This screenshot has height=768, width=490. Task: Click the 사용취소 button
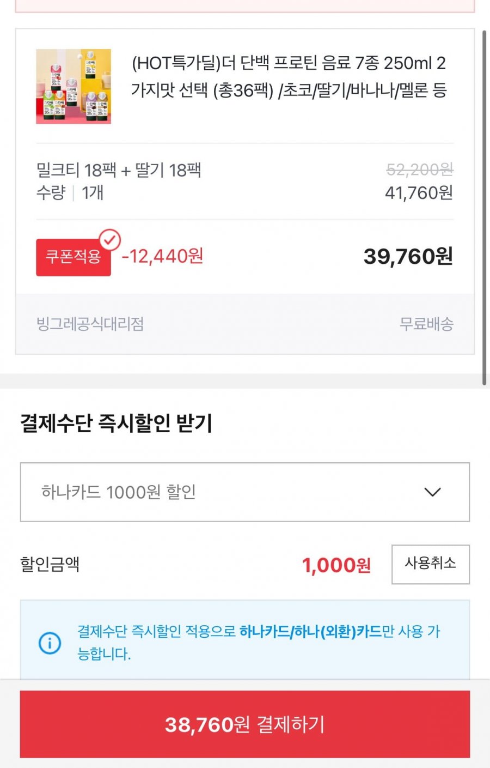point(430,564)
